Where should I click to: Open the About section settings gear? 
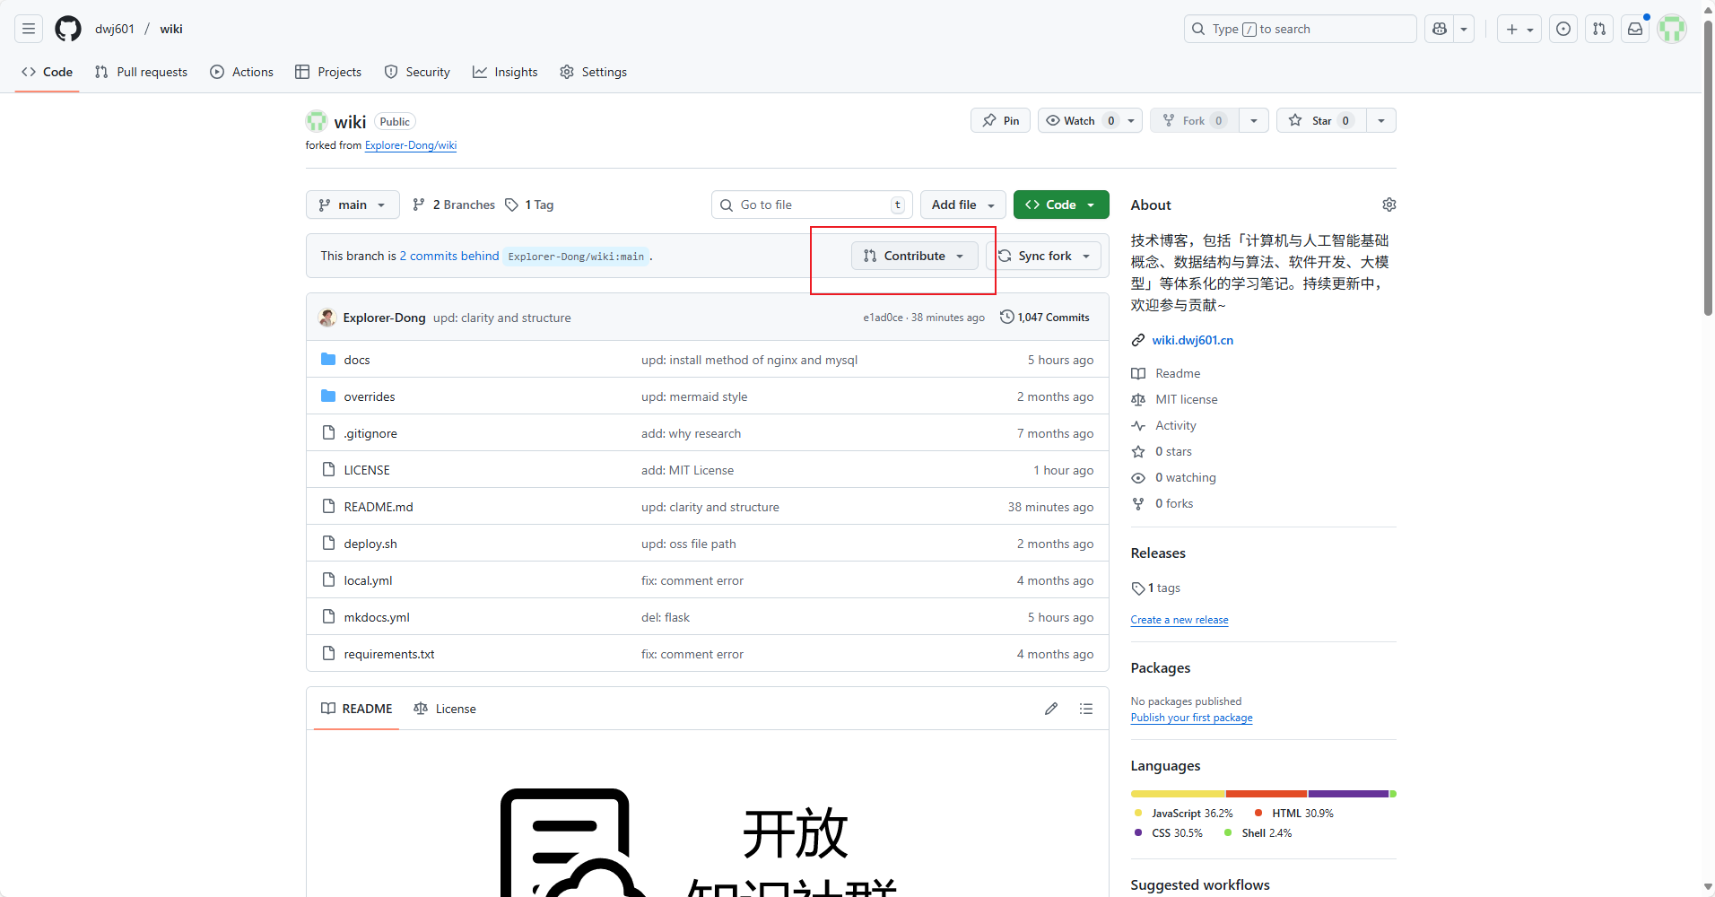point(1389,205)
